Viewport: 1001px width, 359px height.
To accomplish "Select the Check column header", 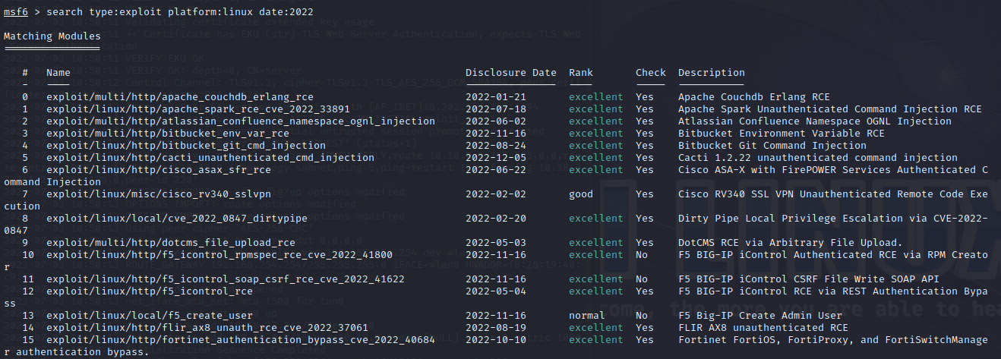I will 651,73.
